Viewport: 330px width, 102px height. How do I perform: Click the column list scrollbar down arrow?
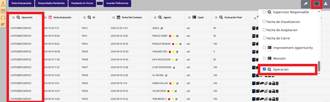(319, 74)
